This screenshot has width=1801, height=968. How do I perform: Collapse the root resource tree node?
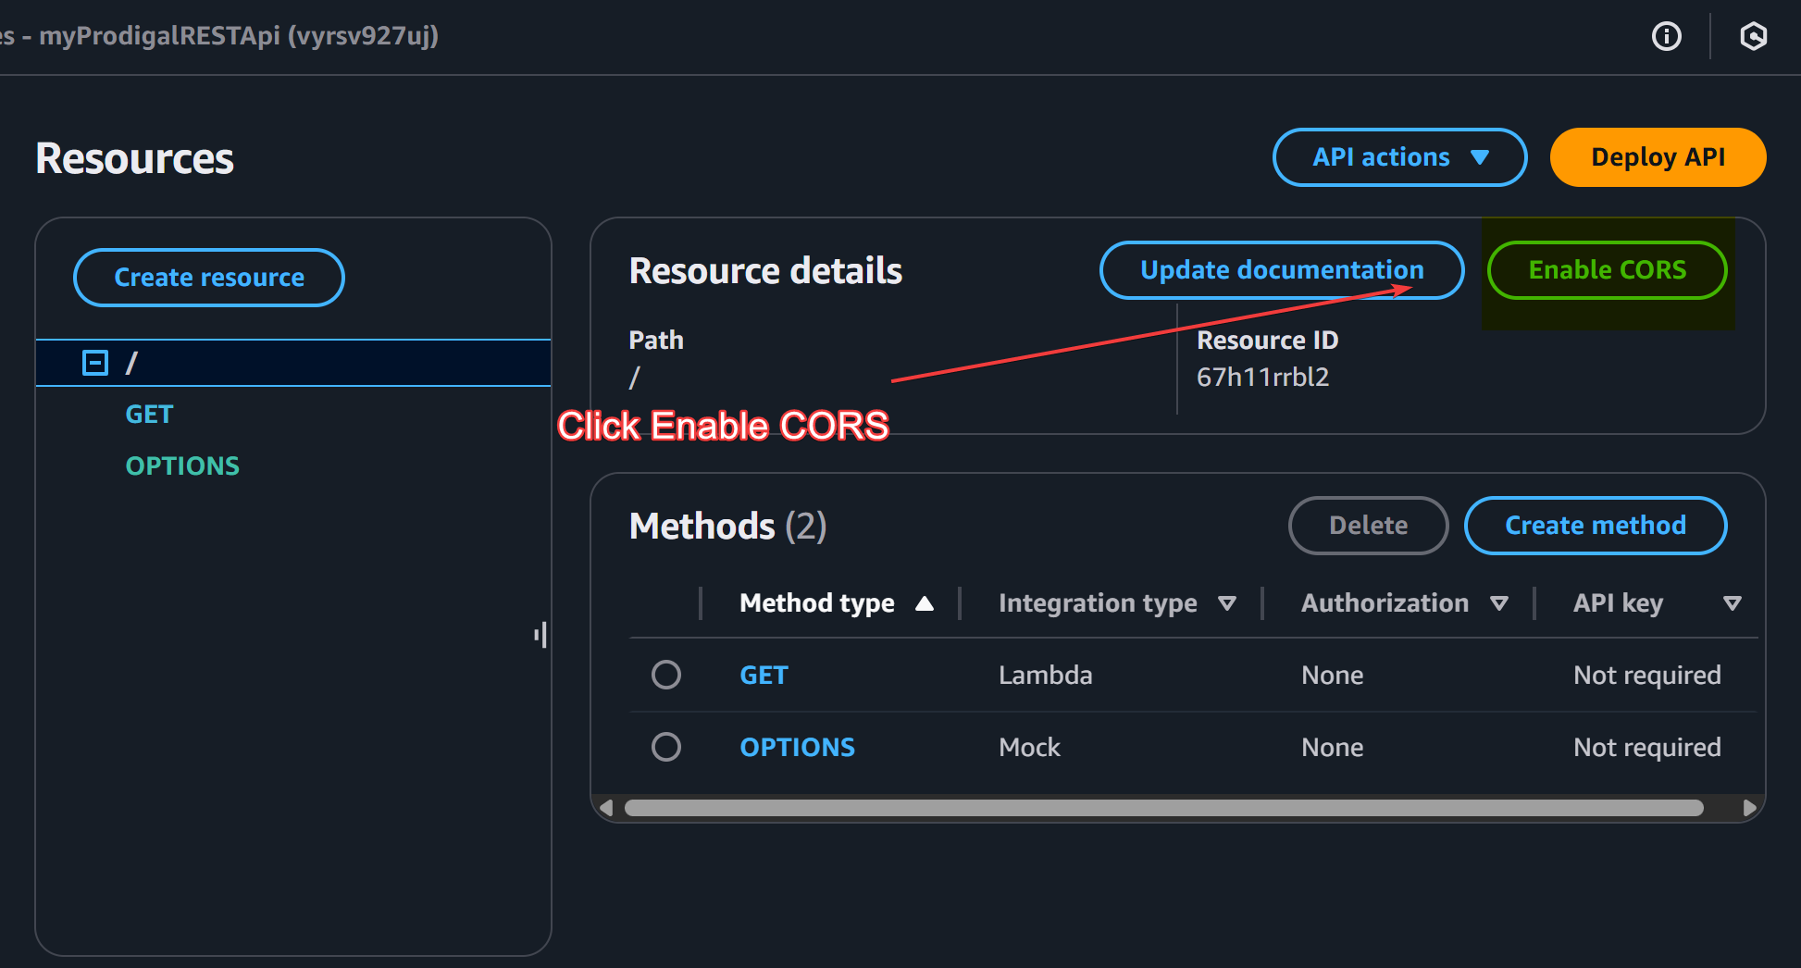click(95, 363)
